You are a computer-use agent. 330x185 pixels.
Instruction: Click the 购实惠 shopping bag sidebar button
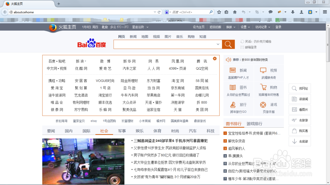[x=300, y=131]
